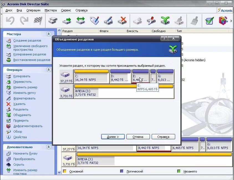Click the Раздел column header

pos(80,31)
